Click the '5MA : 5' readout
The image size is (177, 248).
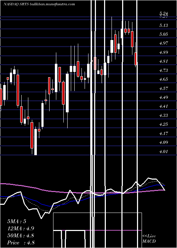pos(17,221)
